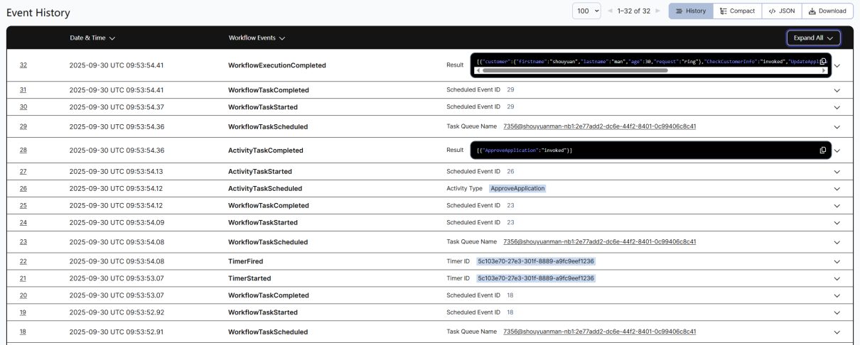Expand event 32 WorkflowExecutionCompleted row
The image size is (860, 345).
837,65
